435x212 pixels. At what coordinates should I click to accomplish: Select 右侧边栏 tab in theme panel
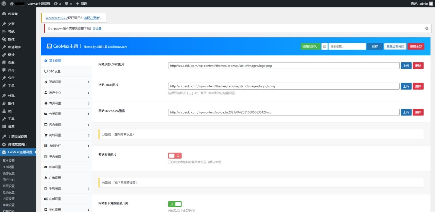pyautogui.click(x=66, y=146)
